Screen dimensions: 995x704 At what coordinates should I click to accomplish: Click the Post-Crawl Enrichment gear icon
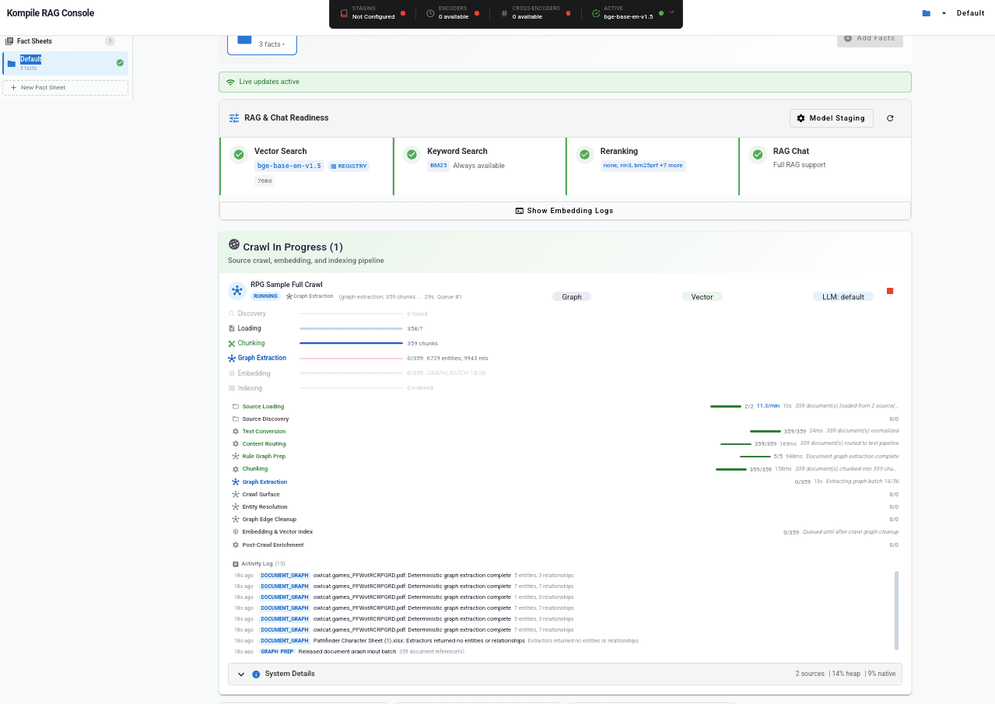236,545
